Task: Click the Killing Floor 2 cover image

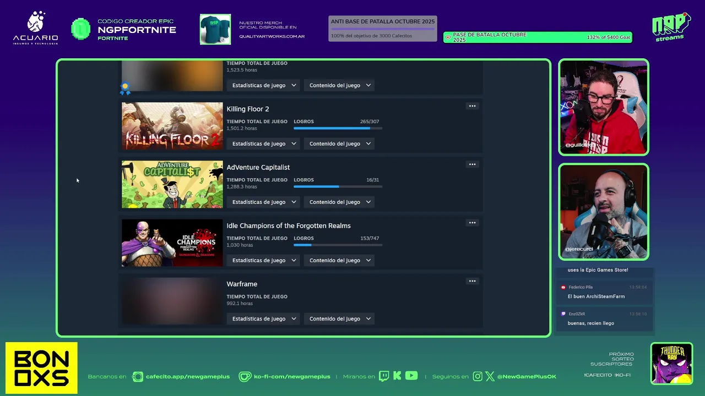Action: pyautogui.click(x=172, y=126)
